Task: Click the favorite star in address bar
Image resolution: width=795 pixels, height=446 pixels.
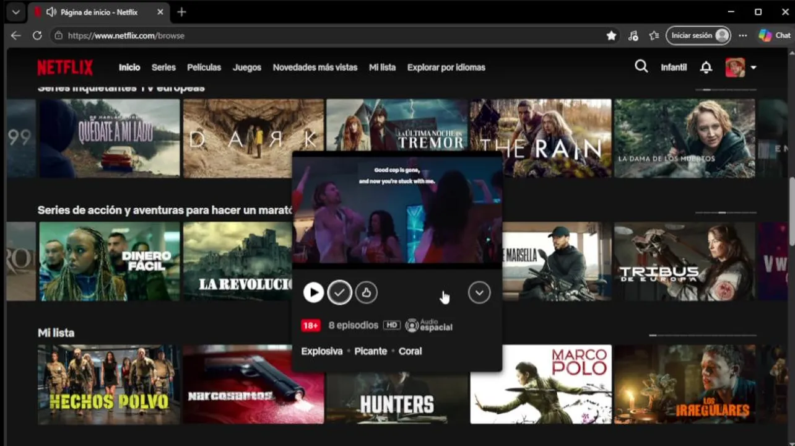Action: coord(611,35)
